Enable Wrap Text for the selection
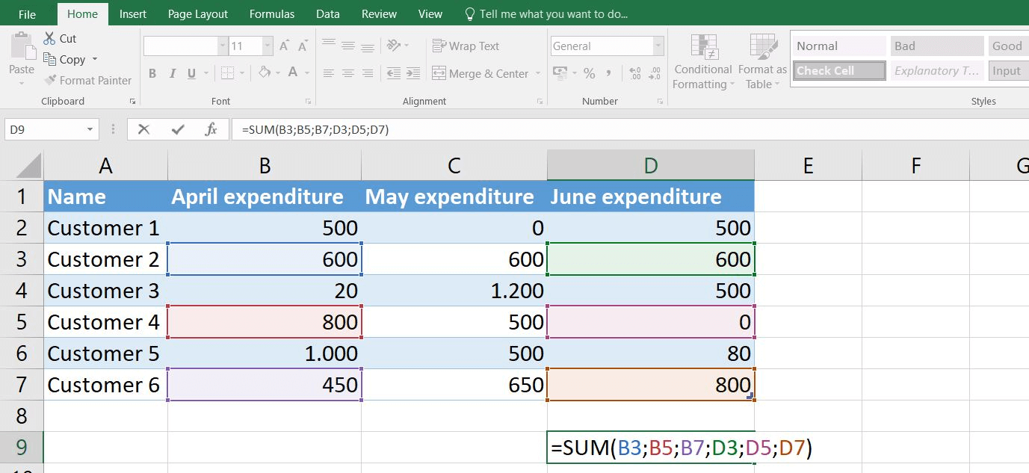The height and width of the screenshot is (473, 1029). [x=465, y=46]
